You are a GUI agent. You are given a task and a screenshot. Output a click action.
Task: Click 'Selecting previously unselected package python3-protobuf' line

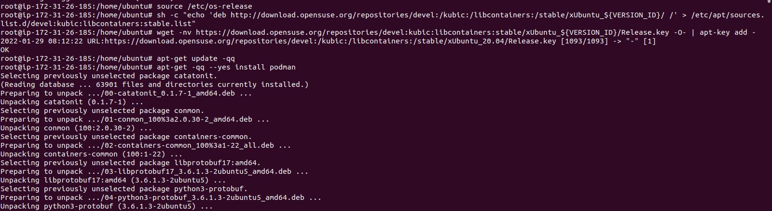point(124,189)
